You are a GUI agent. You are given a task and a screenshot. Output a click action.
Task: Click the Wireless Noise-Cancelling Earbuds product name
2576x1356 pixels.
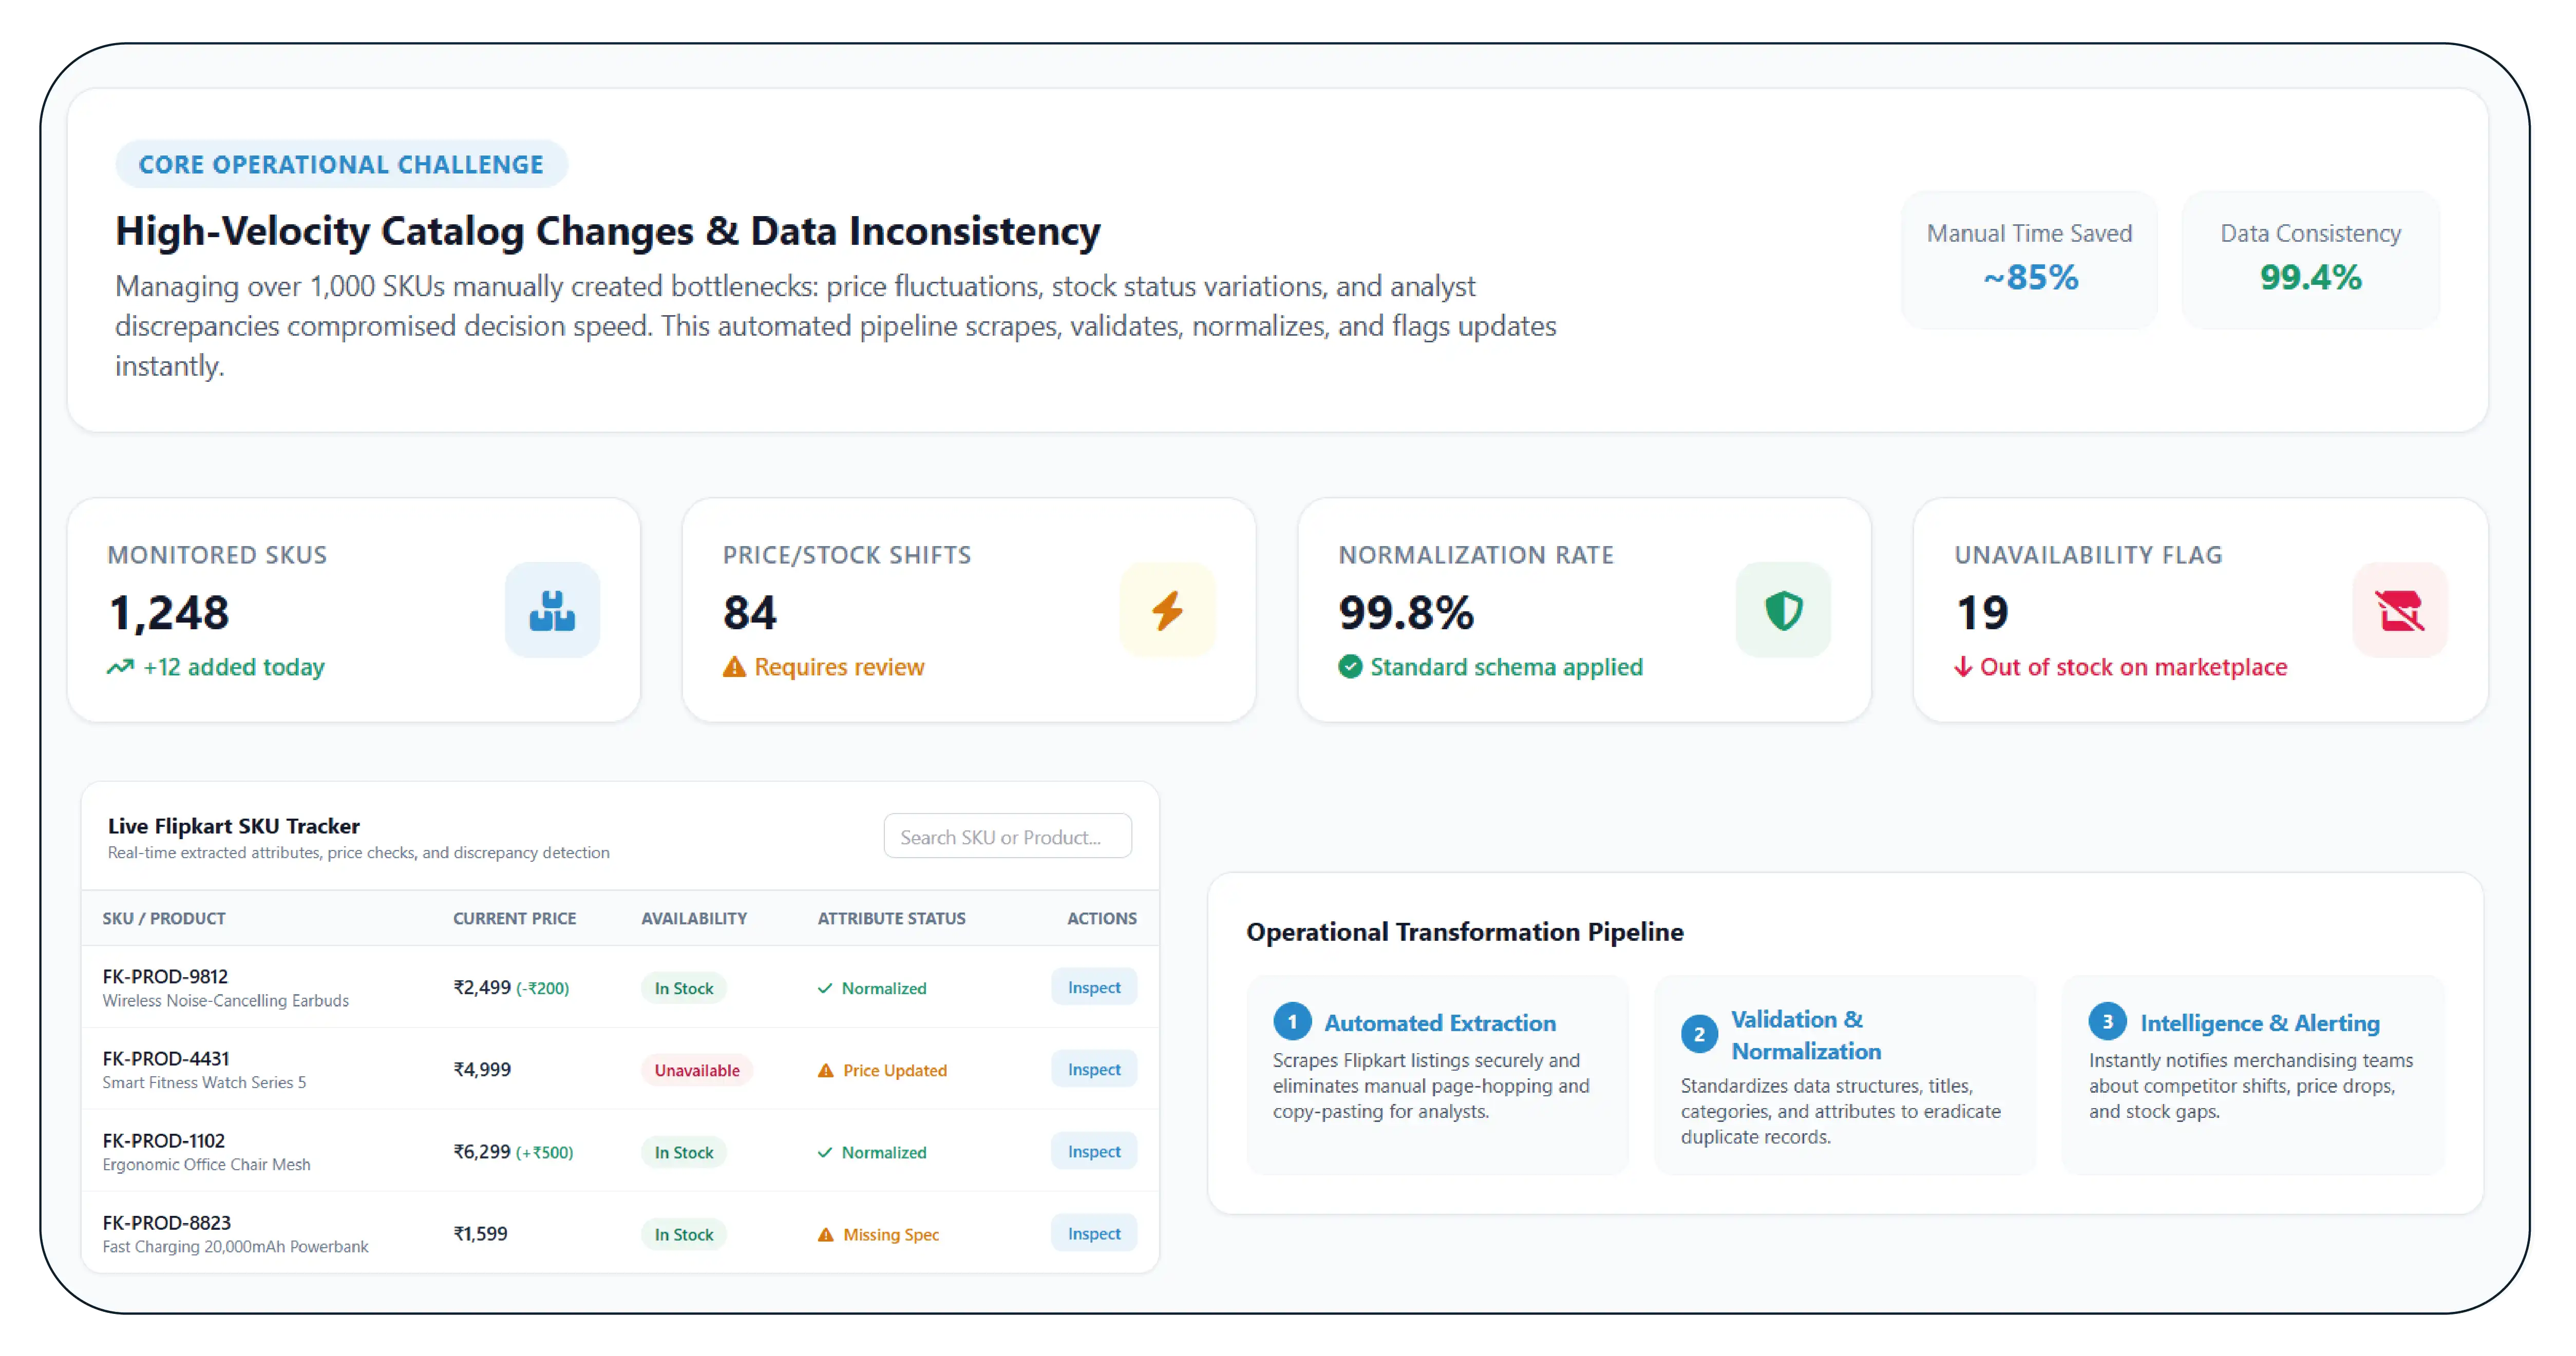pyautogui.click(x=226, y=1000)
